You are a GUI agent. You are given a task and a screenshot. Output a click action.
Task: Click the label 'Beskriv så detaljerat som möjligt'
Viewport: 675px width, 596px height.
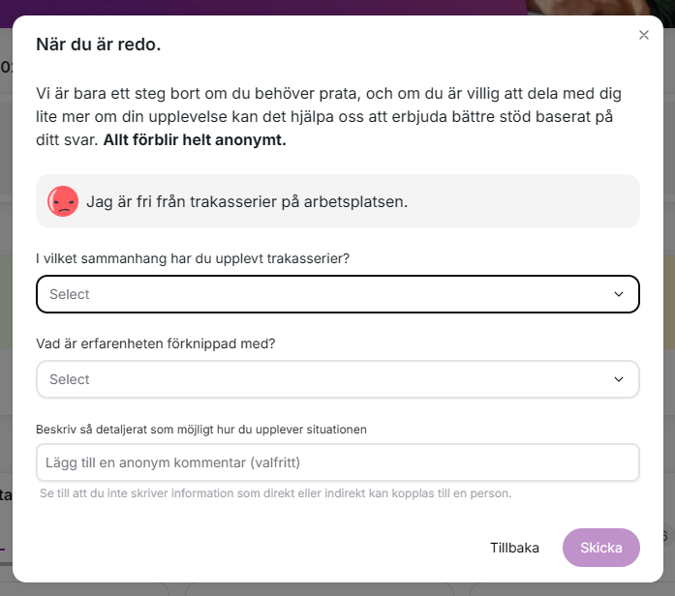(x=201, y=430)
